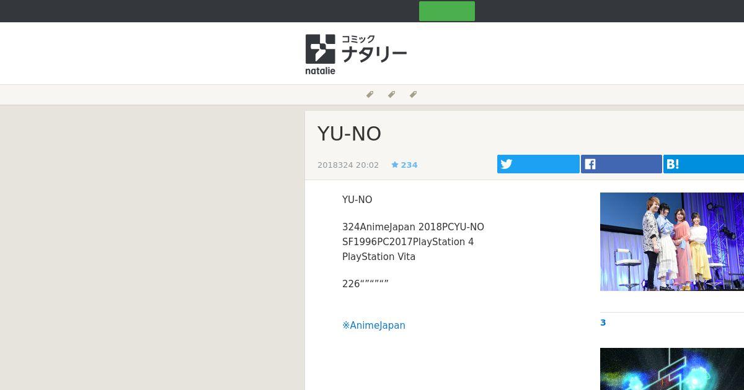Image resolution: width=744 pixels, height=390 pixels.
Task: Open the photo count link '3'
Action: click(603, 323)
